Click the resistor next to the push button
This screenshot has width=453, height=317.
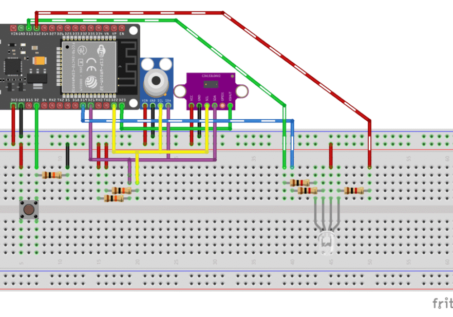pyautogui.click(x=52, y=175)
